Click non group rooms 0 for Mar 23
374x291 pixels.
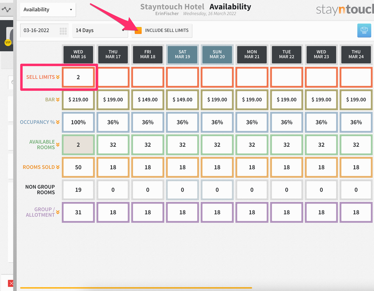(321, 190)
